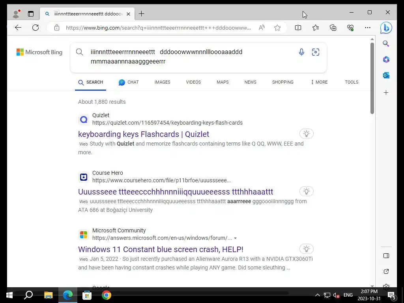Switch to VIDEOS tab
Viewport: 404px width, 303px height.
coord(193,82)
